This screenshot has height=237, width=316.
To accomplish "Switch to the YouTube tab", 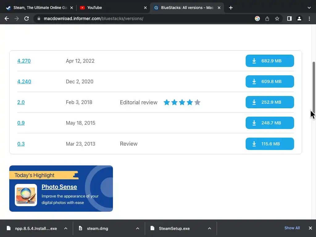I will (x=113, y=8).
